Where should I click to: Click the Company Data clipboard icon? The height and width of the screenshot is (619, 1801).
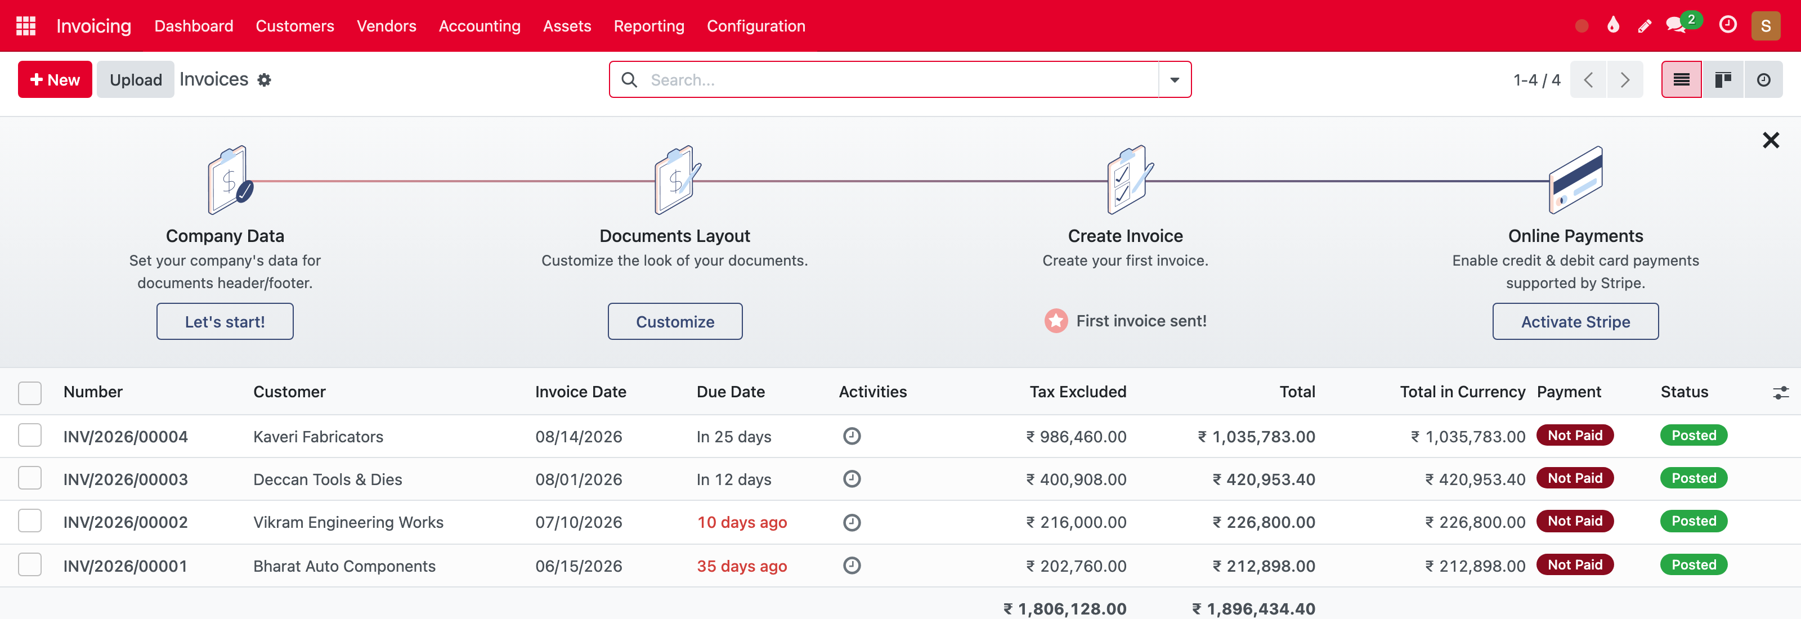(x=230, y=180)
